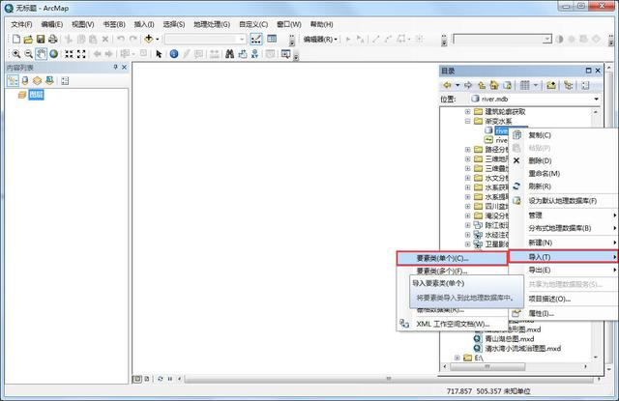
Task: Switch to List By Visibility
Action: tap(37, 81)
